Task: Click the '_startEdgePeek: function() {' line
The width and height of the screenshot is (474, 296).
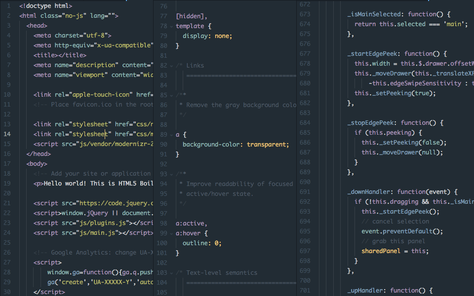Action: (397, 54)
